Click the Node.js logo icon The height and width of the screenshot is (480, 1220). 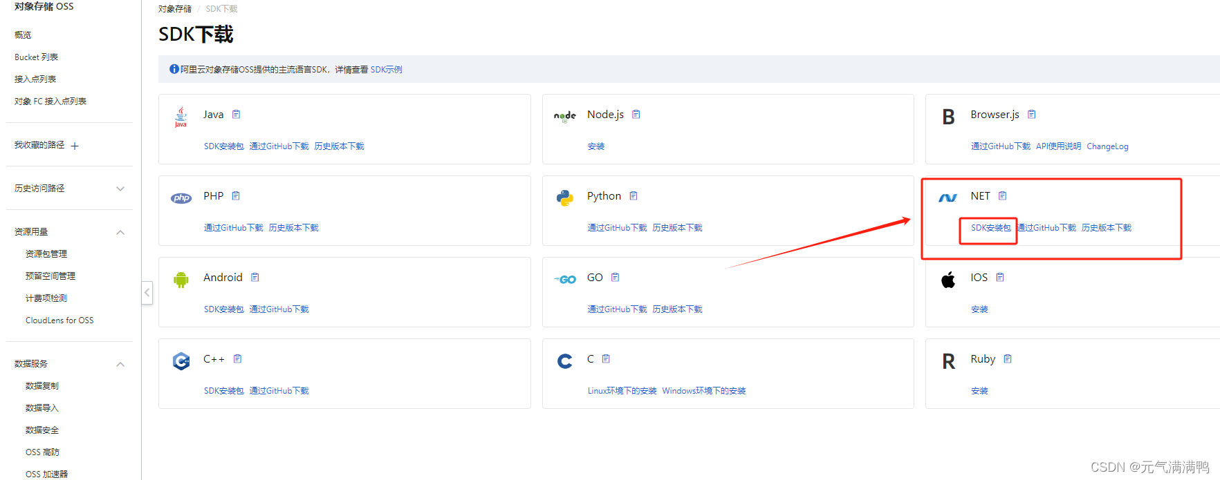[x=565, y=117]
